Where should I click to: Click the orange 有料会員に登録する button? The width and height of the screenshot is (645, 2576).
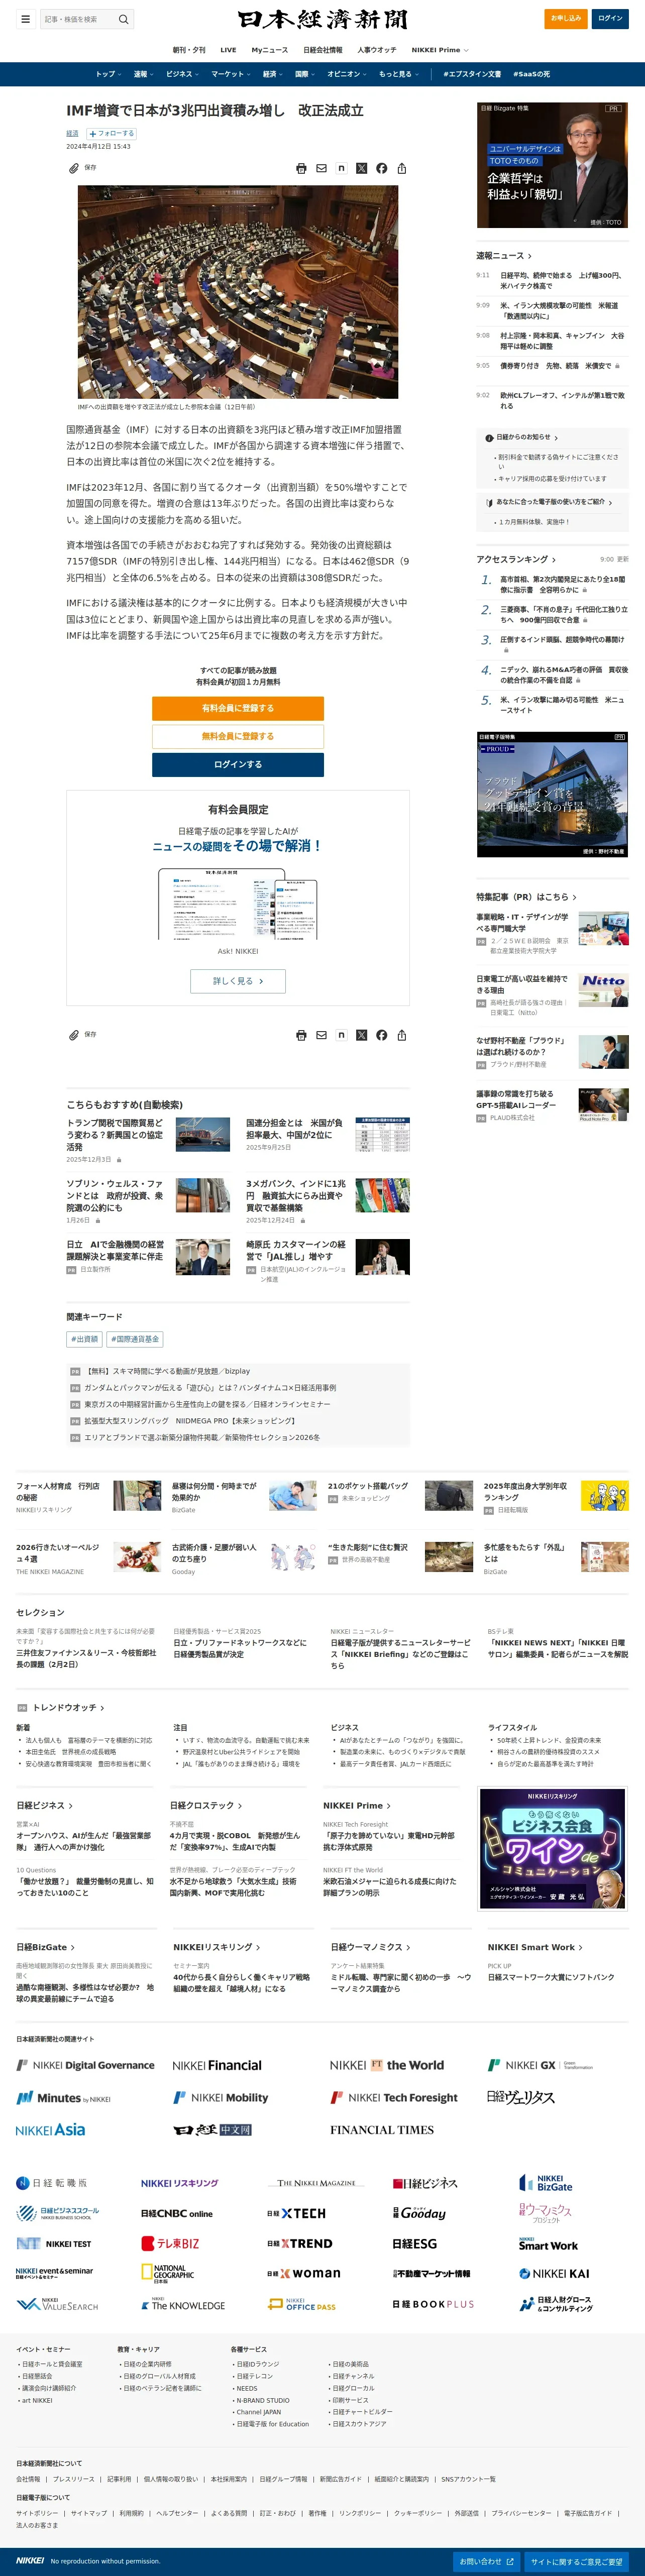[x=238, y=708]
